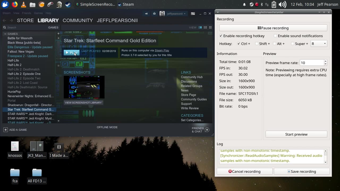Go to the COMMUNITY tab
This screenshot has width=340, height=191.
pos(78,20)
